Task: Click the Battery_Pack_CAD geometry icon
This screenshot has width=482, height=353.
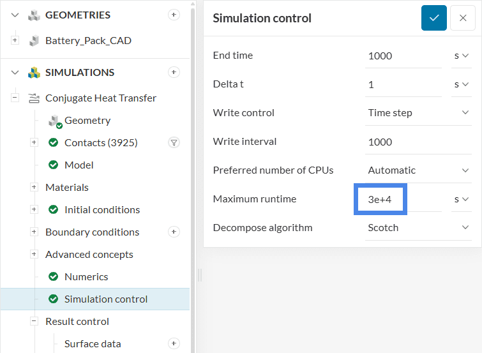Action: coord(34,41)
